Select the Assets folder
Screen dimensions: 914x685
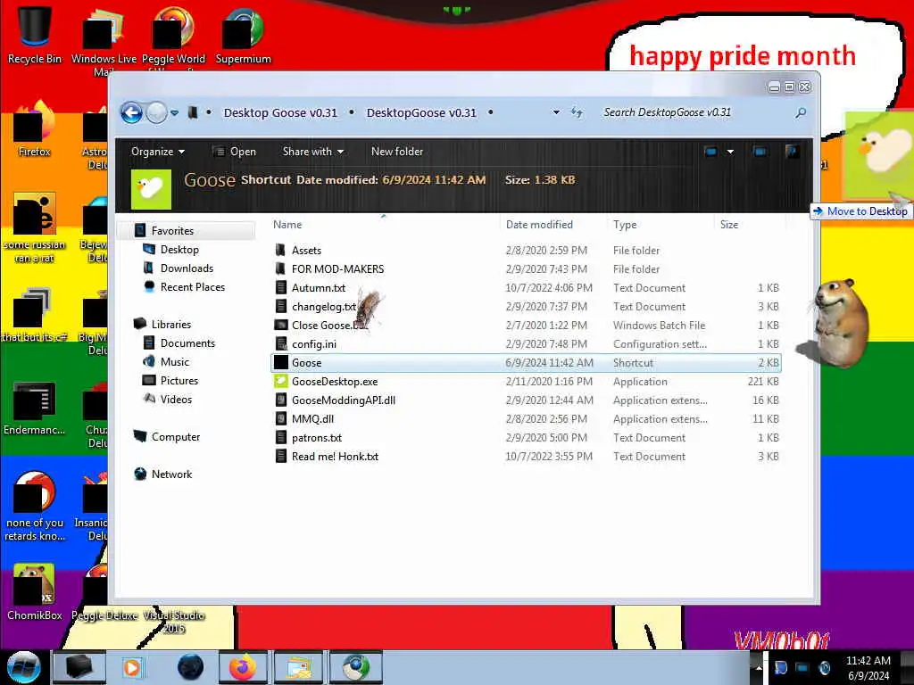[x=306, y=250]
